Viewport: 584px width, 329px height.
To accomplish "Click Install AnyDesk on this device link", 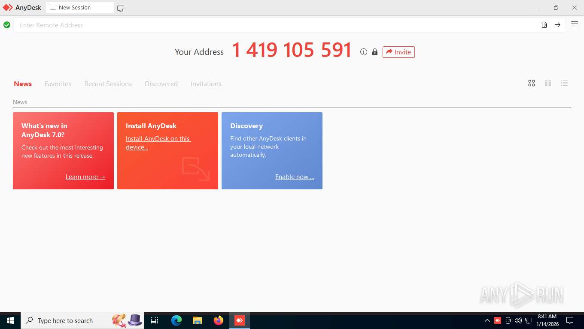I will (158, 143).
